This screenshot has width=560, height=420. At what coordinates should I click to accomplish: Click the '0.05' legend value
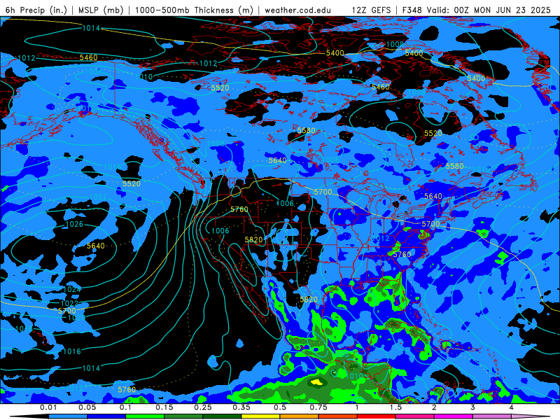87,407
